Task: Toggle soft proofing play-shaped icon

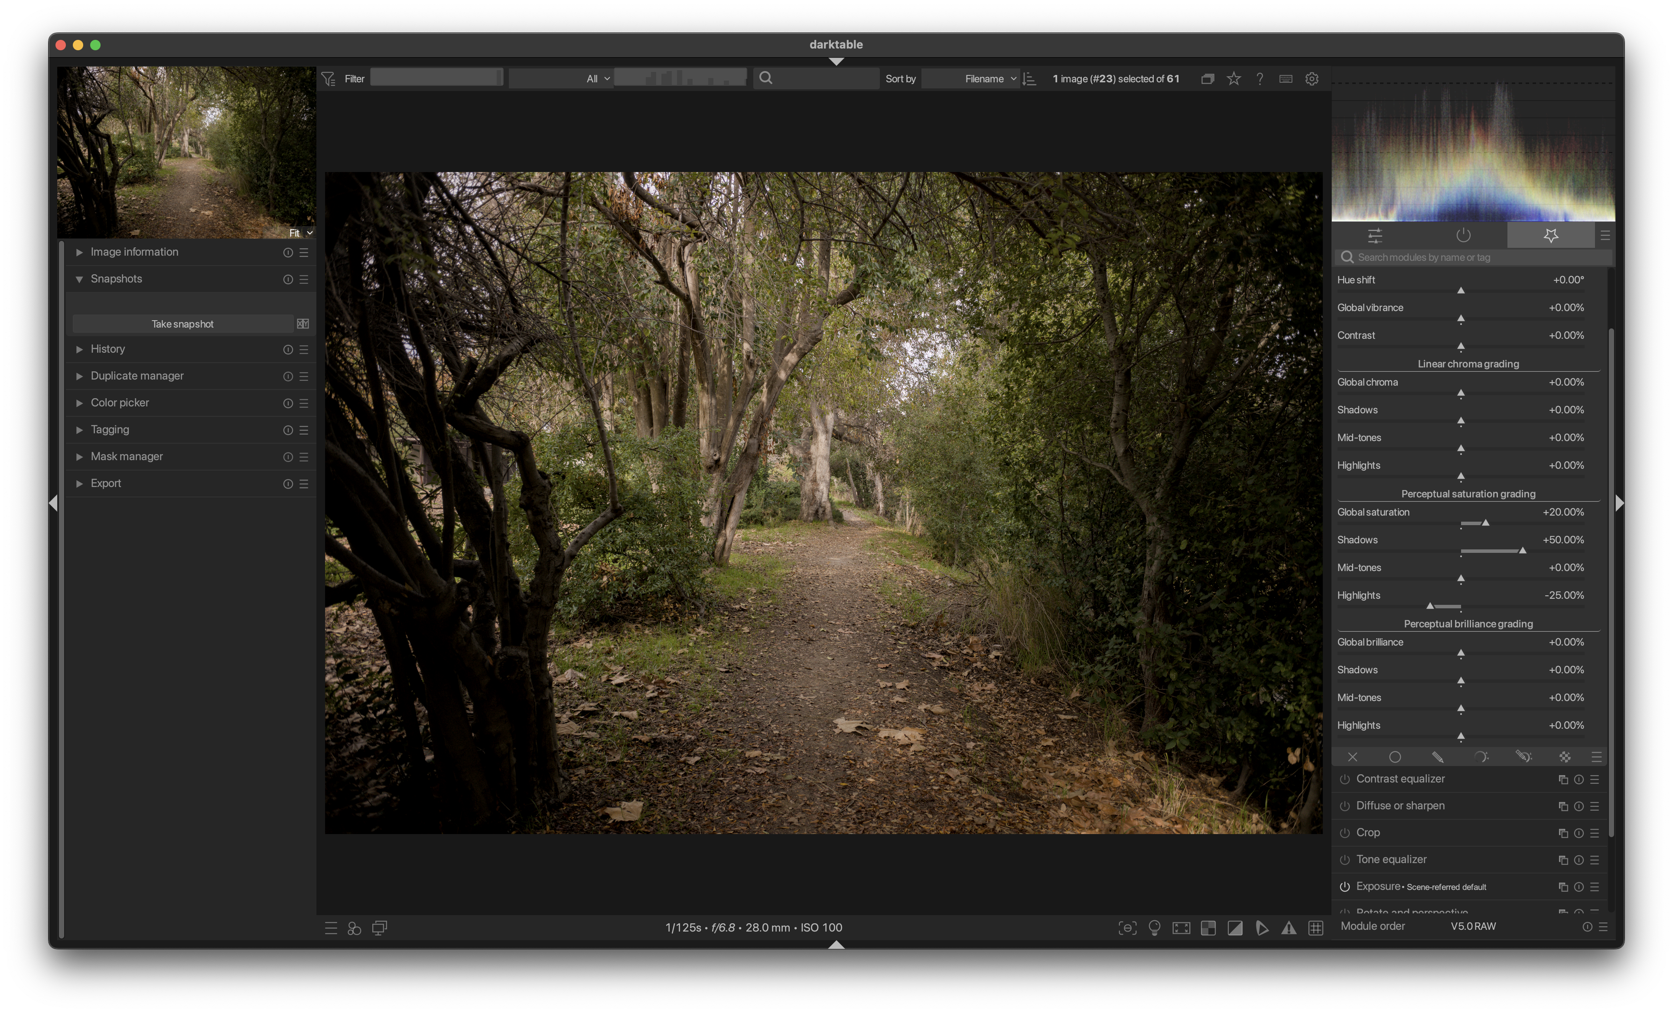Action: (x=1262, y=928)
